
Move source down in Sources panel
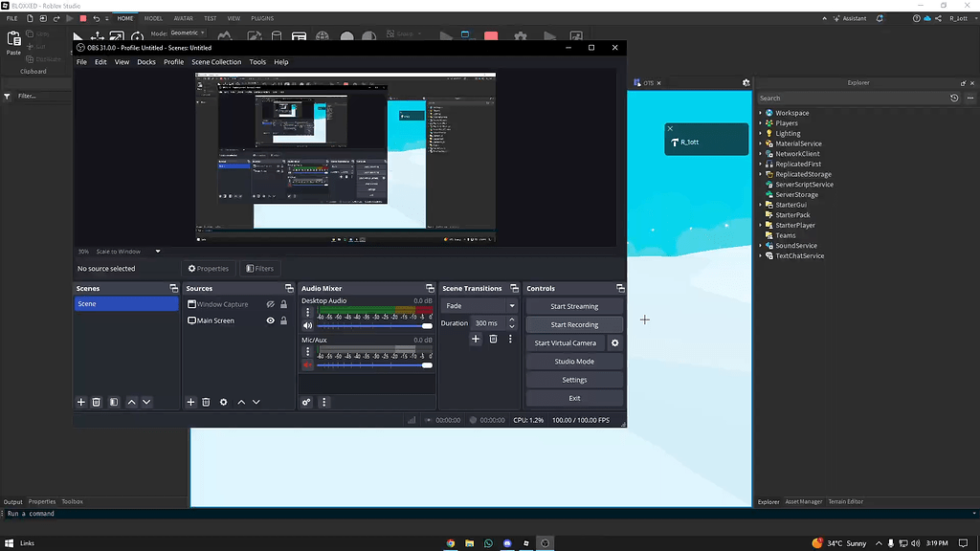tap(256, 403)
